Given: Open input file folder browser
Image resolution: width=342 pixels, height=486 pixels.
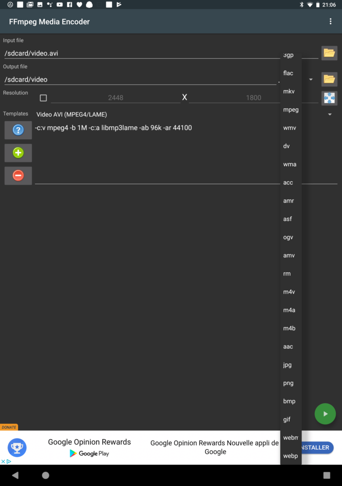Looking at the screenshot, I should [329, 53].
